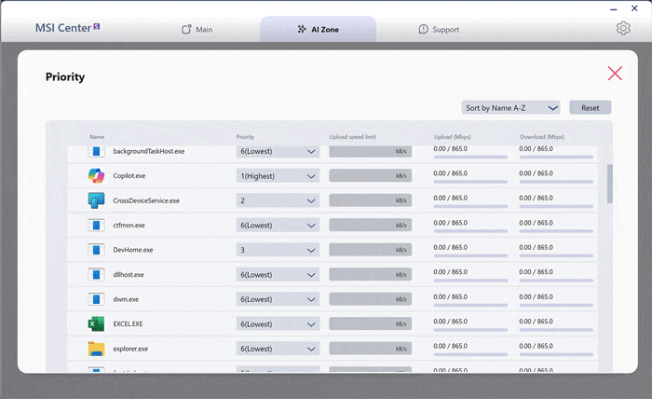Image resolution: width=652 pixels, height=399 pixels.
Task: Click the CrossDeviceService.exe icon
Action: 96,200
